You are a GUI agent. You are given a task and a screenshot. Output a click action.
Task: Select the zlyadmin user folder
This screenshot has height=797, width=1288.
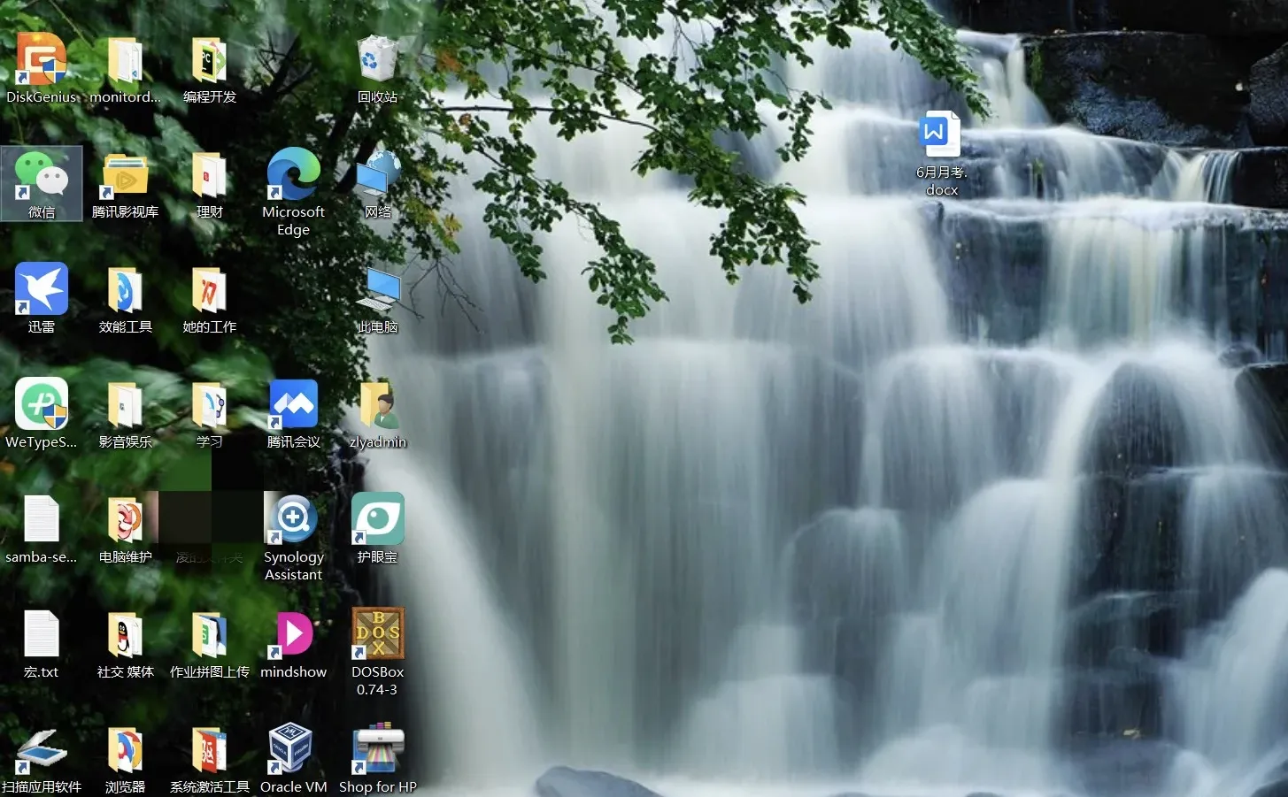[x=378, y=404]
